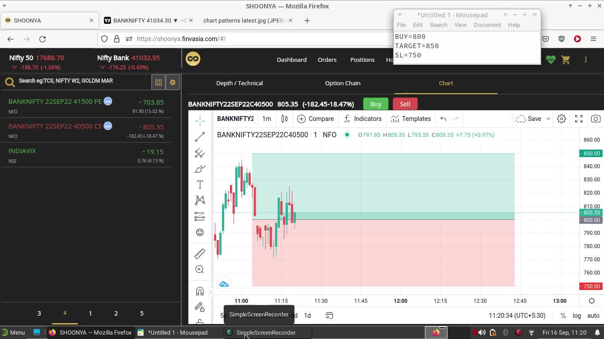Switch to watchlist 3
The width and height of the screenshot is (604, 339).
click(x=39, y=313)
